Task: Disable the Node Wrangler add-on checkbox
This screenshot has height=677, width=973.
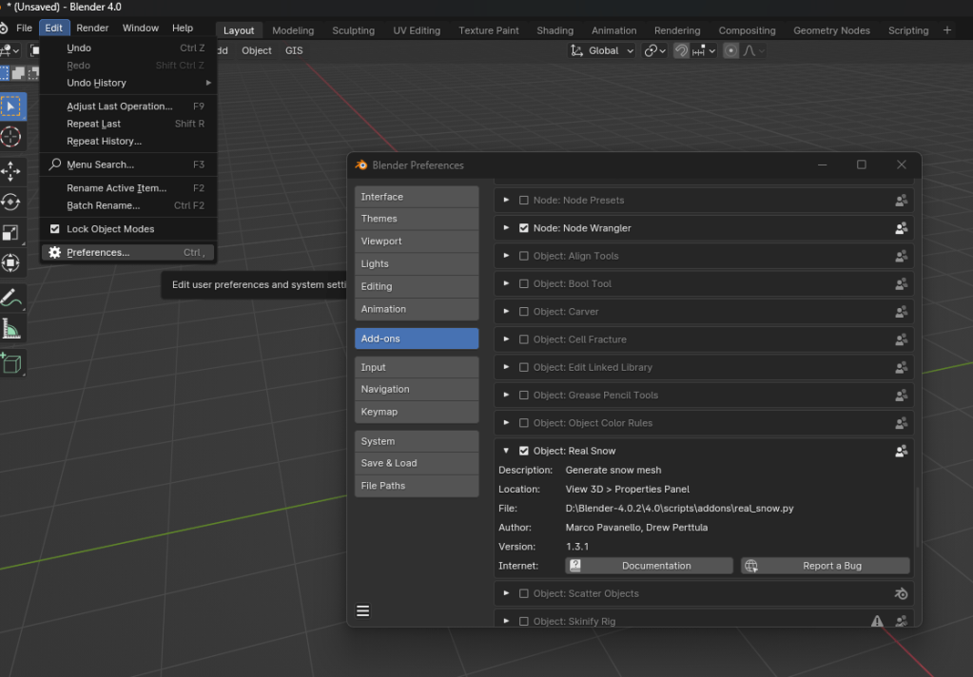Action: click(x=524, y=228)
